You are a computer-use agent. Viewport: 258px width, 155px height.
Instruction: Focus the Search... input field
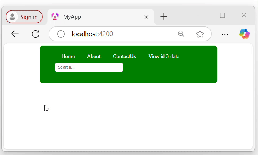(x=89, y=67)
